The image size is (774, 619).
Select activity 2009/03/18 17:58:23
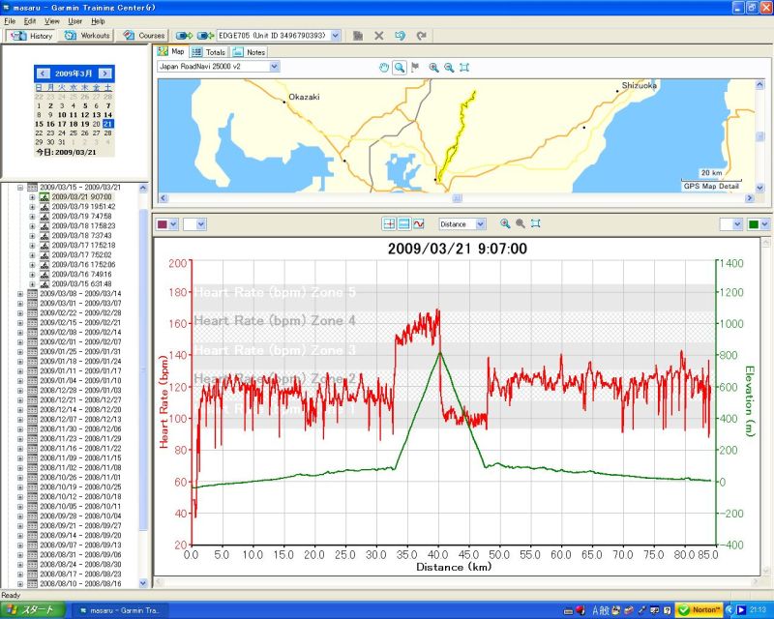[83, 226]
